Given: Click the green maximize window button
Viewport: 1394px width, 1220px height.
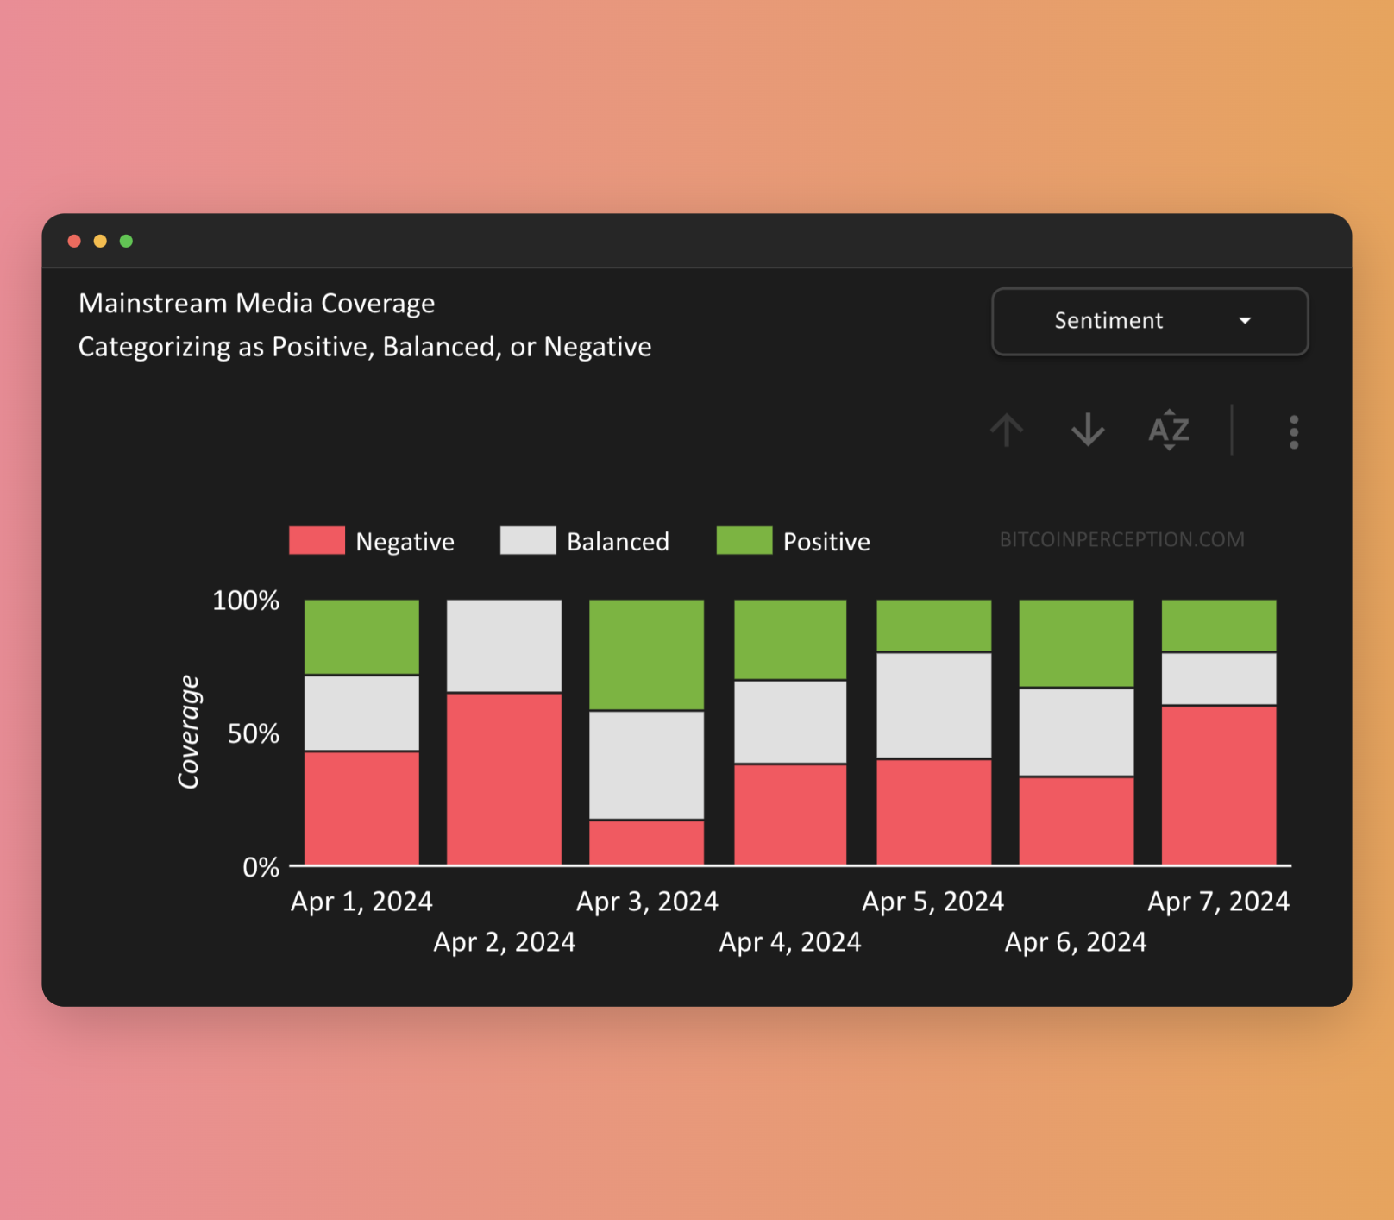Looking at the screenshot, I should [126, 241].
